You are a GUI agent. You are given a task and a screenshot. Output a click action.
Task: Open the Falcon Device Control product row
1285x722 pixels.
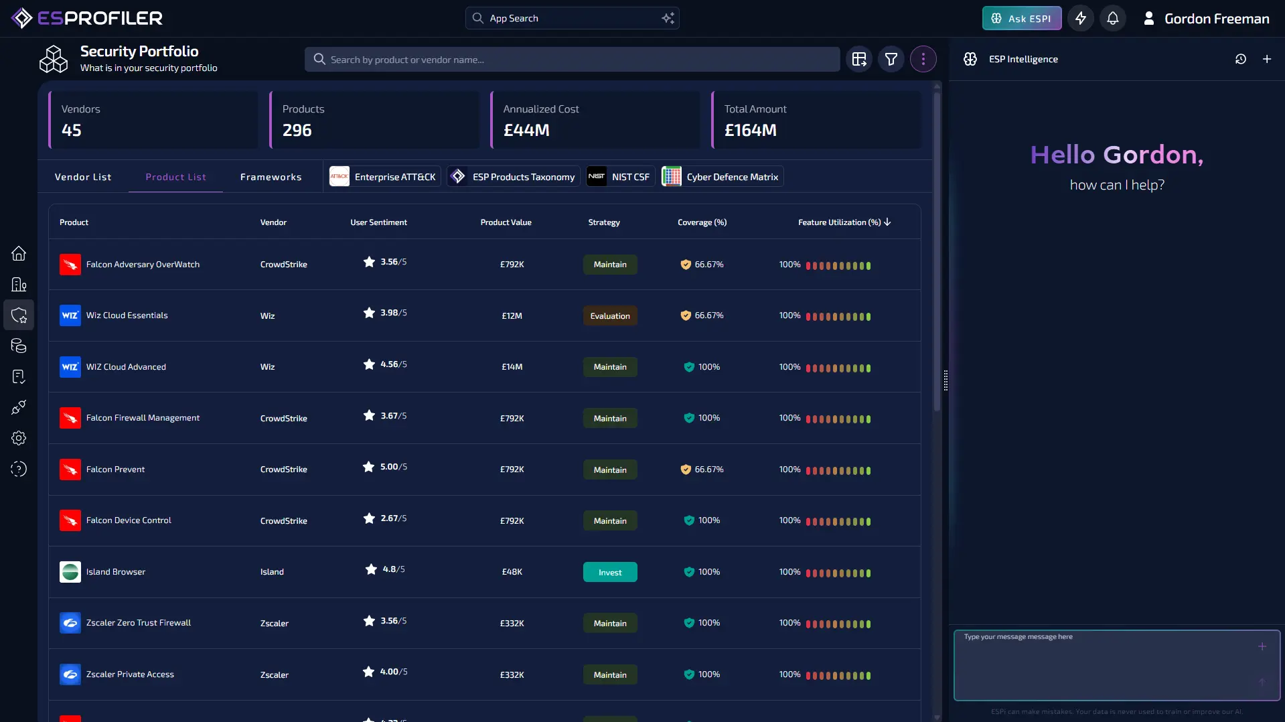(x=485, y=520)
